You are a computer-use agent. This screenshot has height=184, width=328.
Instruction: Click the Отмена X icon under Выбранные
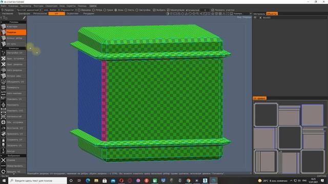(x=3, y=160)
